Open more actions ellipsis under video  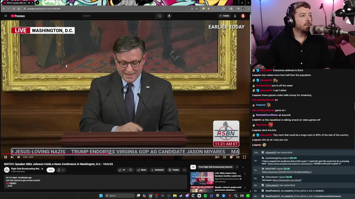184,170
